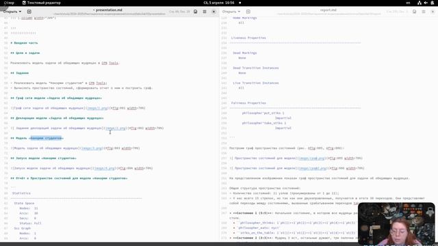Create new tab in presentation.md window

pyautogui.click(x=29, y=12)
